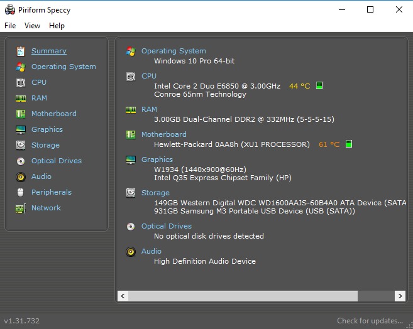413x329 pixels.
Task: Click 'Intel Core 2 Duo E6850 @ 3.00GHz' text
Action: click(x=217, y=86)
